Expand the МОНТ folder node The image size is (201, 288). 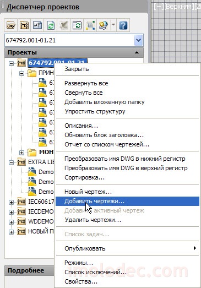coord(21,153)
